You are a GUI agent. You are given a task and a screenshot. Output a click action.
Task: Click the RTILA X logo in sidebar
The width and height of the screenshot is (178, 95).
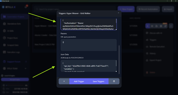coord(9,7)
